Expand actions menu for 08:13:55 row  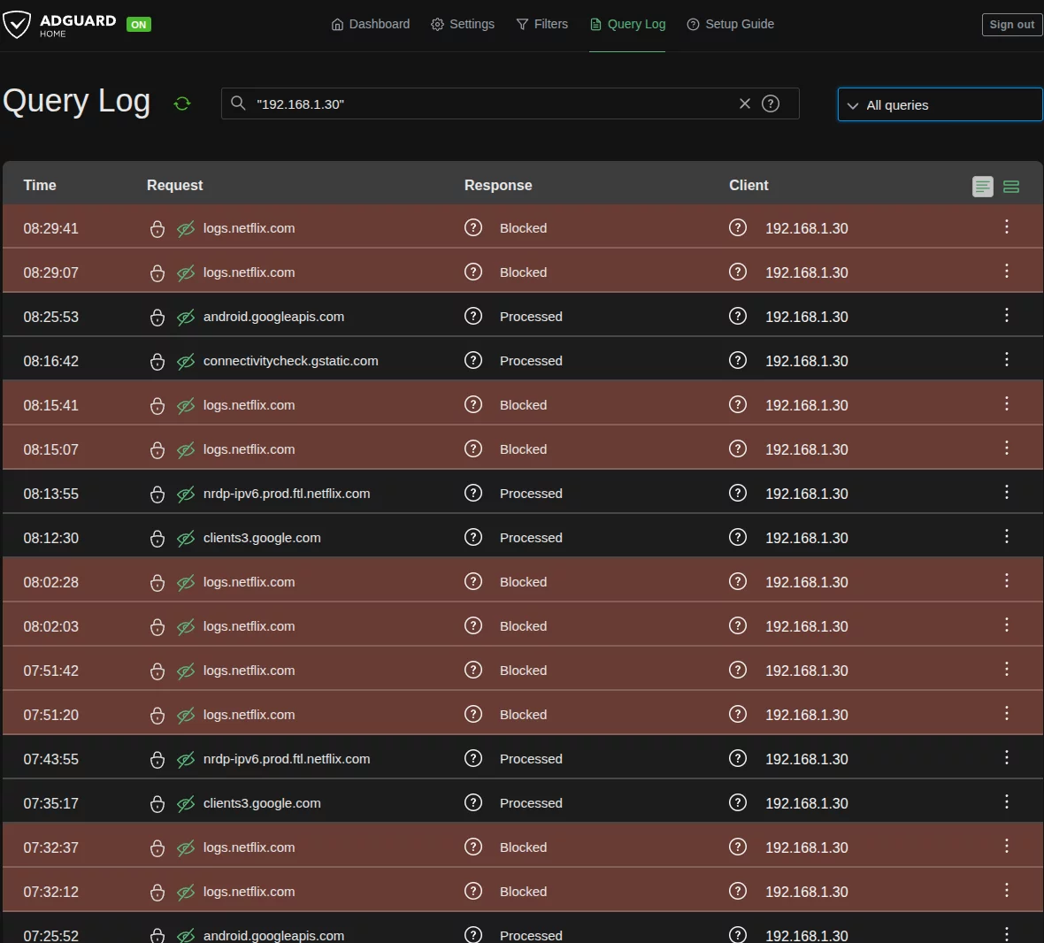click(1006, 493)
